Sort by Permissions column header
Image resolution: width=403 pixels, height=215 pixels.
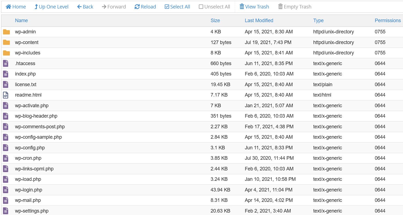coord(388,21)
